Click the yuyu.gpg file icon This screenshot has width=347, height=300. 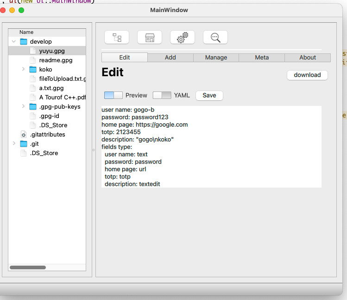(33, 51)
